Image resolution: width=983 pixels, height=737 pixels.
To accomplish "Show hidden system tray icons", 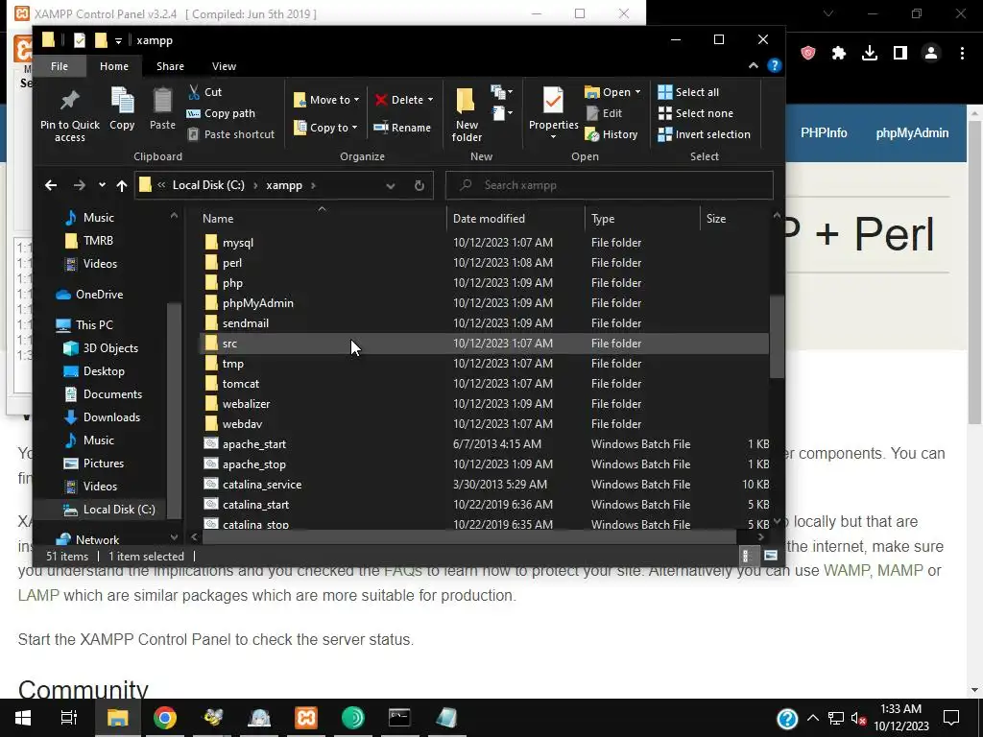I will click(812, 718).
